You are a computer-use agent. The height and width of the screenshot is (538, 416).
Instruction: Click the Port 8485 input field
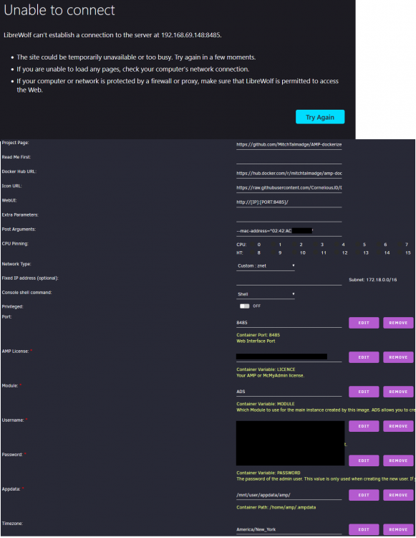(289, 323)
